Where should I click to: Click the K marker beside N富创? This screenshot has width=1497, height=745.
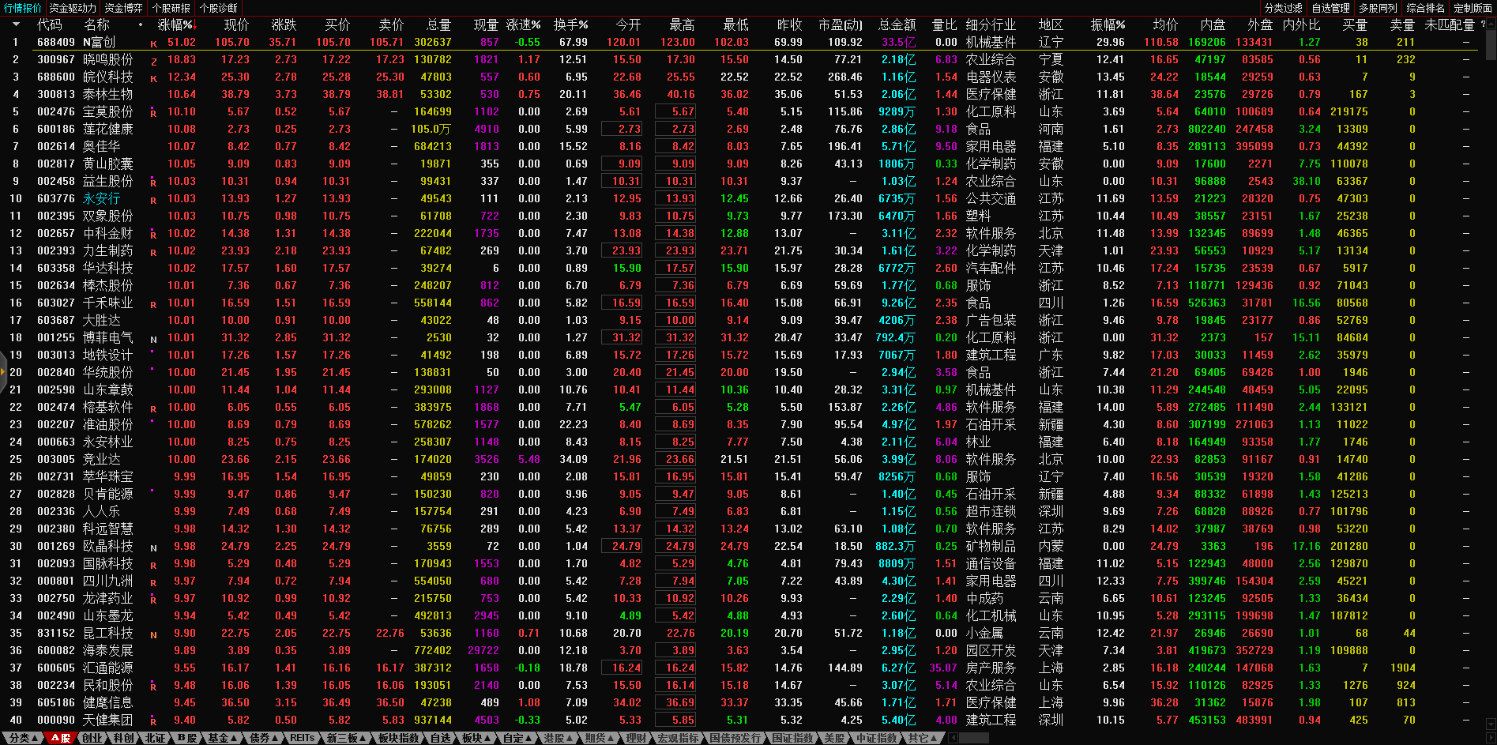coord(153,43)
